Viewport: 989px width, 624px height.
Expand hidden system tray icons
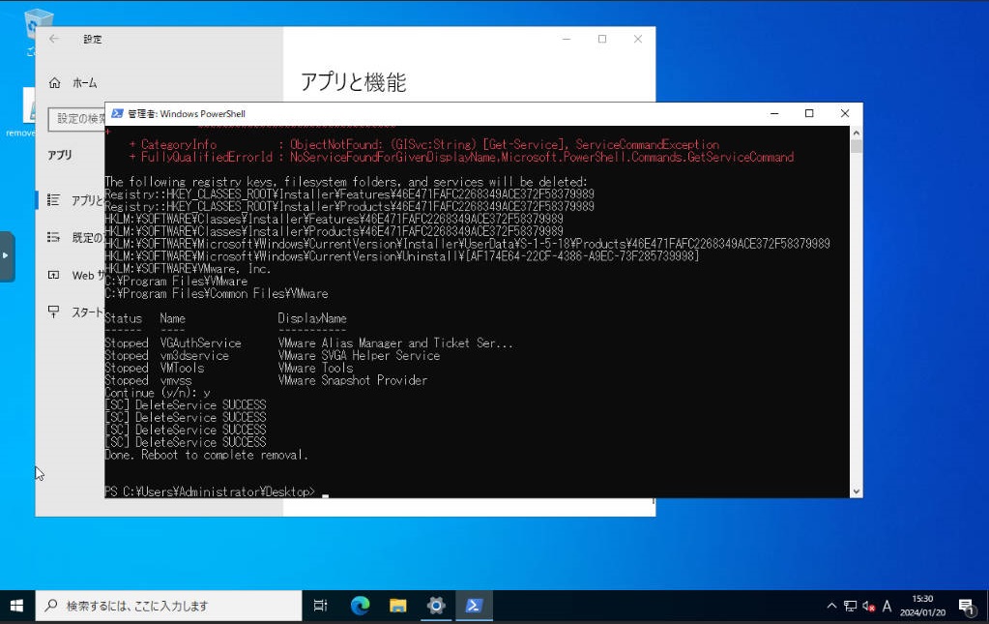click(x=831, y=605)
